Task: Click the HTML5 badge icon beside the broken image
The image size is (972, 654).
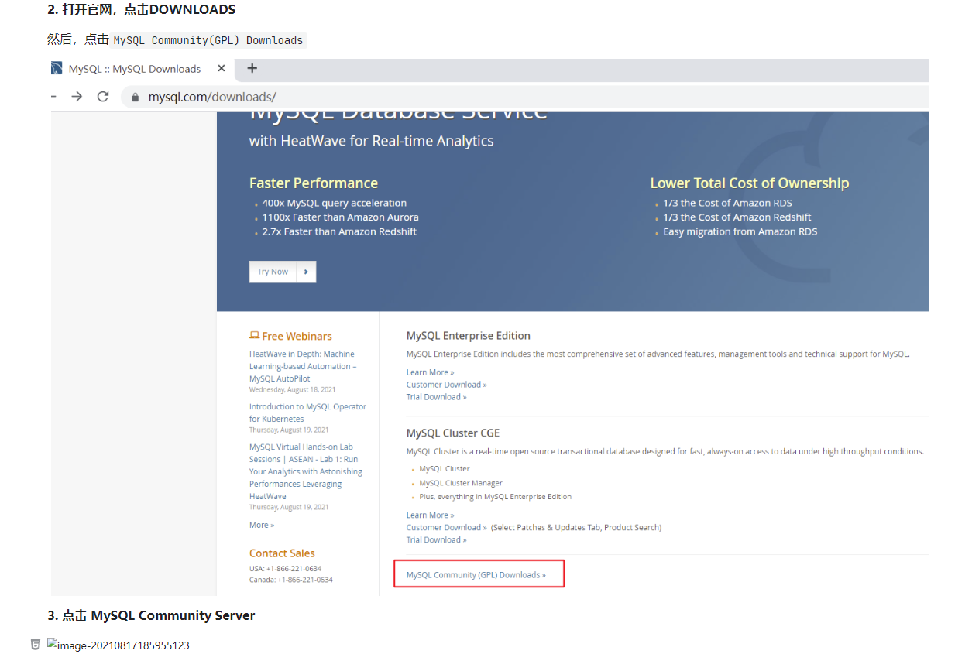Action: [36, 645]
